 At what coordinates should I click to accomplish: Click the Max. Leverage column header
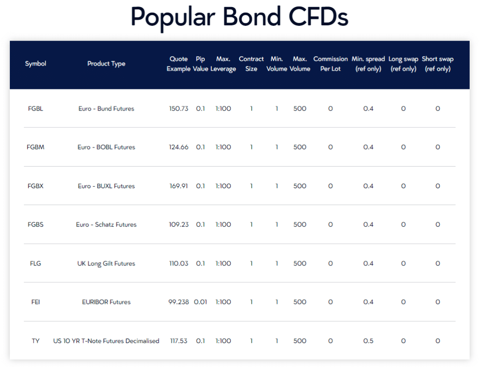(x=223, y=64)
